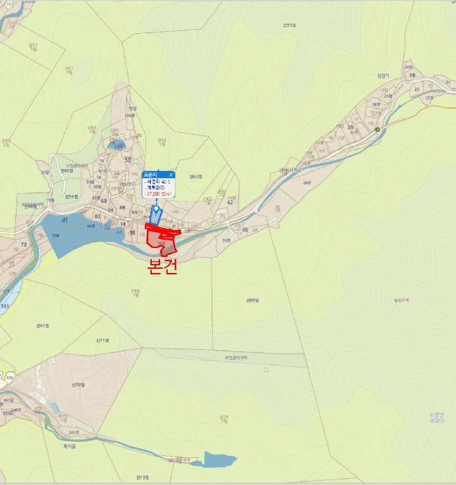Click the triangle peak symbol near 보전관리지역
The height and width of the screenshot is (485, 456).
coord(266,369)
